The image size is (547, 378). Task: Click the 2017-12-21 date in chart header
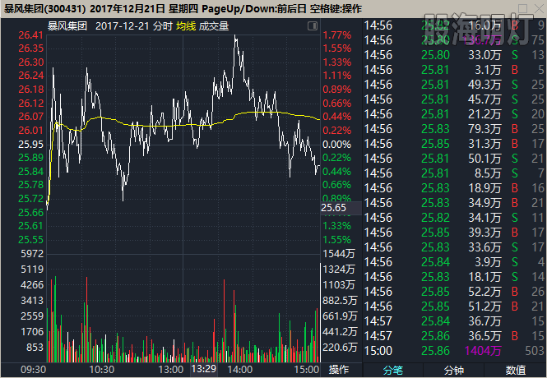(123, 26)
